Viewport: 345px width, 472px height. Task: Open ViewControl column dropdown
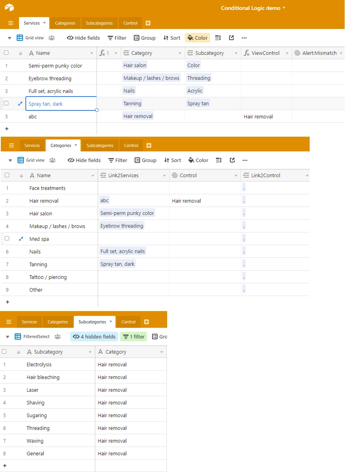coord(287,53)
